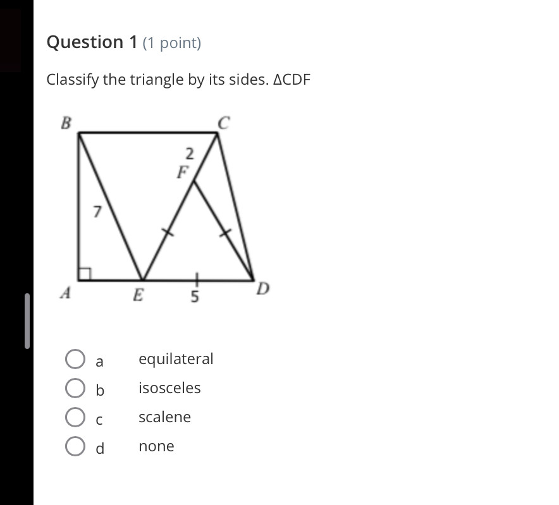Click the gray vertical scrollbar handle
Image resolution: width=559 pixels, height=505 pixels.
tap(27, 320)
